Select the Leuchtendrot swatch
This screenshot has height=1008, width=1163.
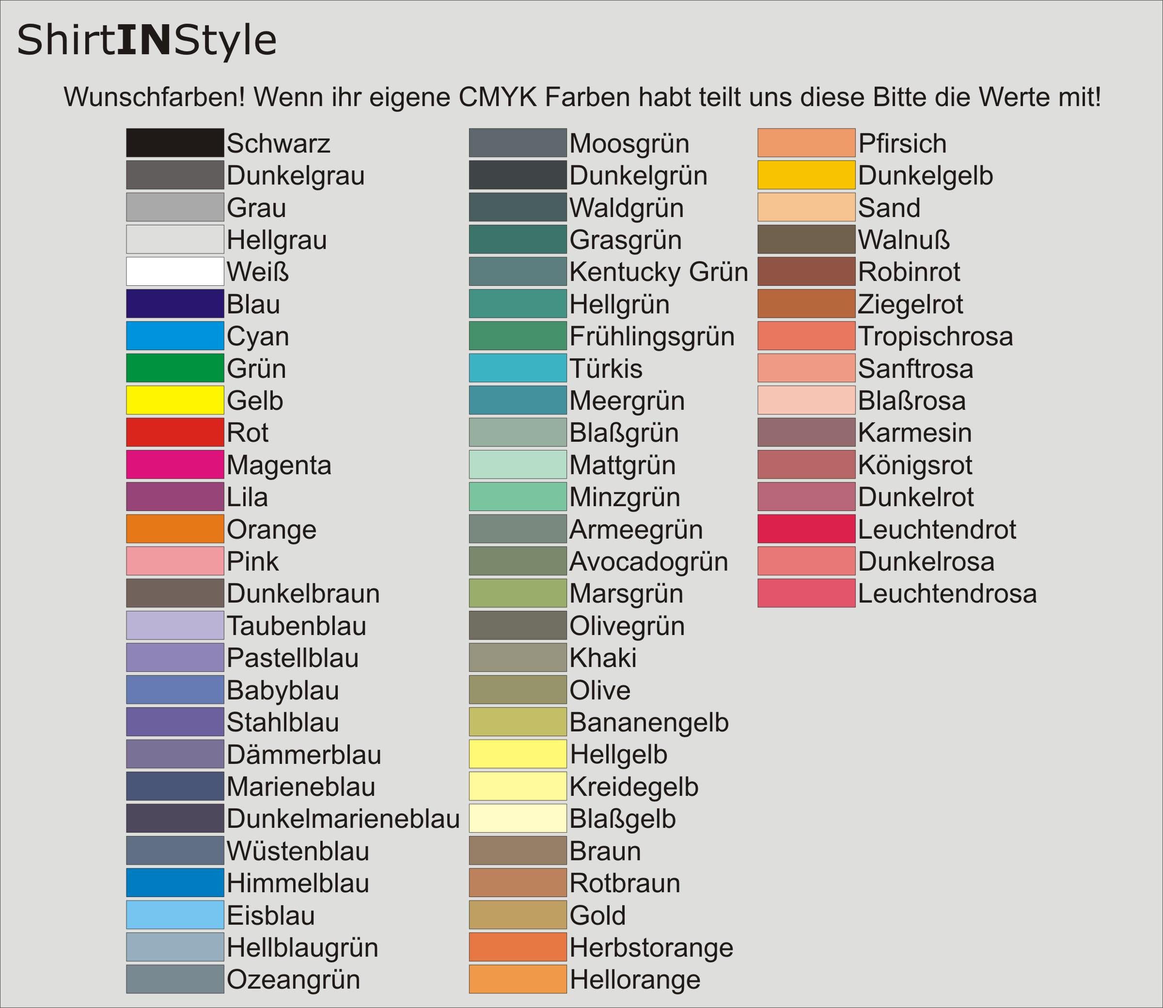[x=806, y=529]
